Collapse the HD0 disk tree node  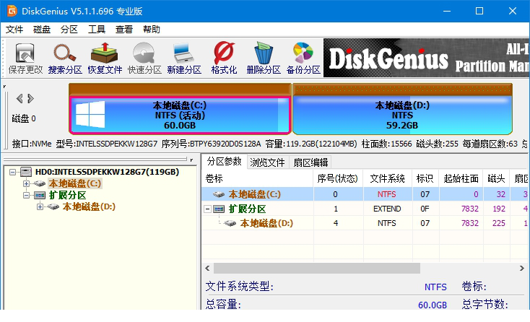tap(12, 172)
